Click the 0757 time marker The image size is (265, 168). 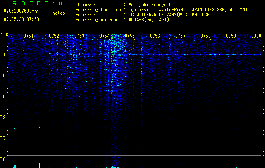point(180,36)
